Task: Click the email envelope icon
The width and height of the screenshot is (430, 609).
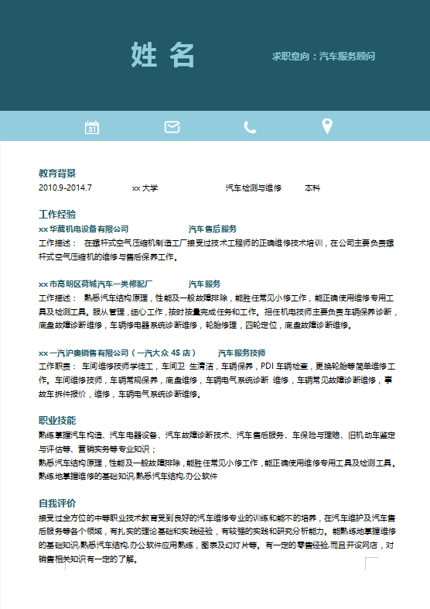Action: click(x=172, y=127)
